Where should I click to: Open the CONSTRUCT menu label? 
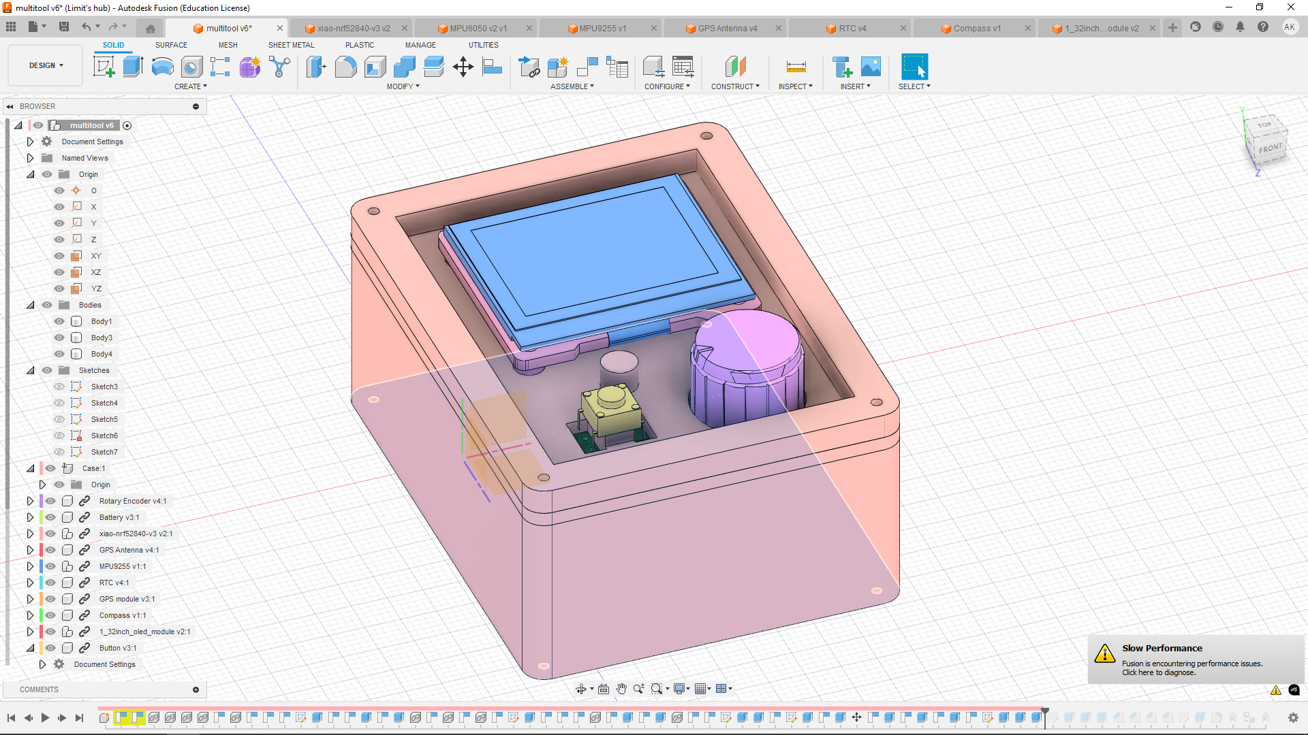(x=734, y=86)
